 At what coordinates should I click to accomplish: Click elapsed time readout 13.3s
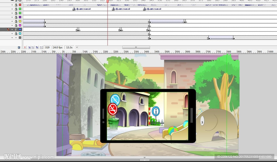click(x=69, y=47)
